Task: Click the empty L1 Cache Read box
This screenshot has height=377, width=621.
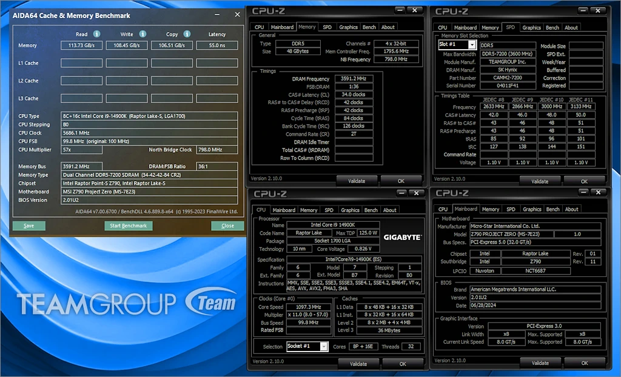Action: point(82,63)
